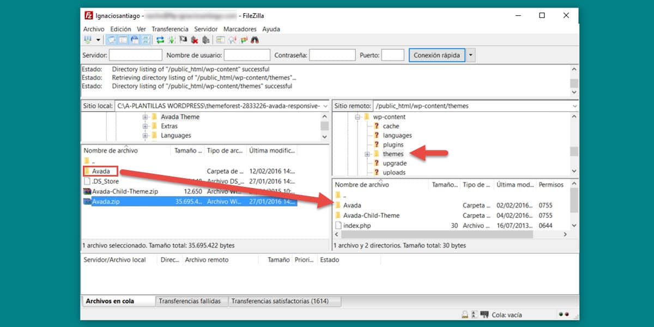
Task: Open the Marcadores menu
Action: (x=240, y=29)
